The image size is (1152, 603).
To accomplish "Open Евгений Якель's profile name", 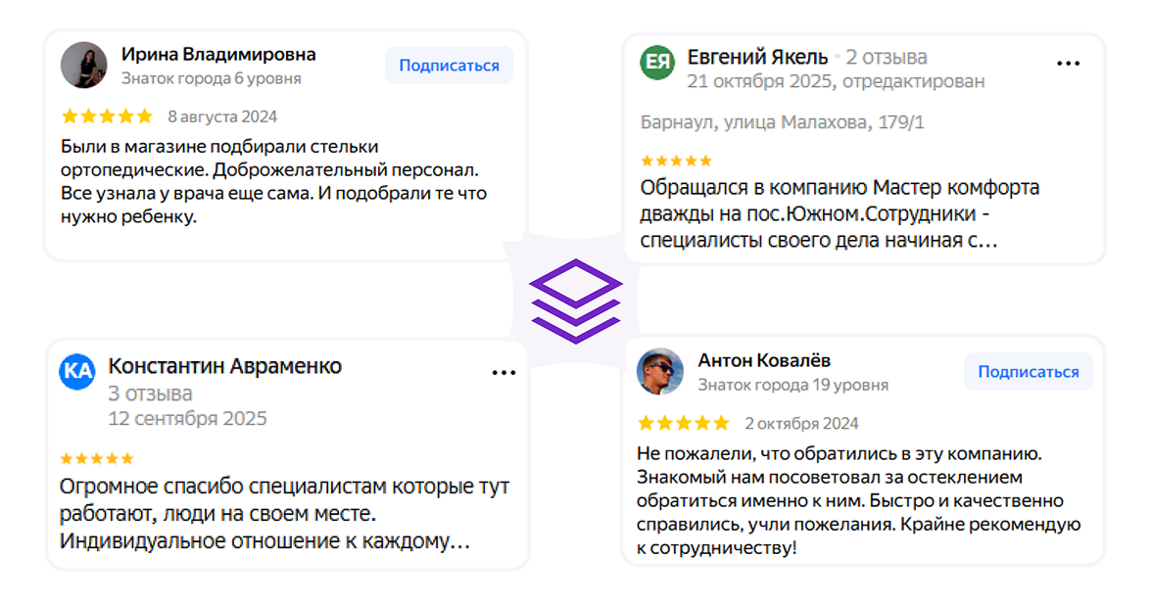I will (757, 57).
